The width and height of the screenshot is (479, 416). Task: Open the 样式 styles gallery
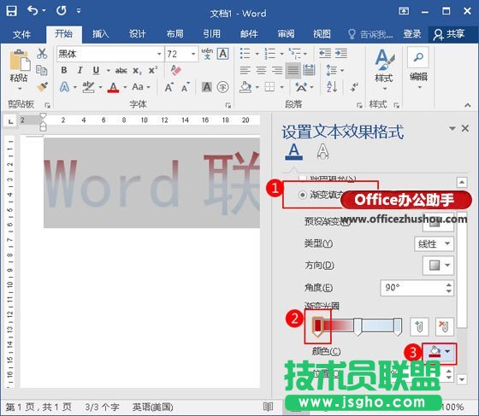384,69
